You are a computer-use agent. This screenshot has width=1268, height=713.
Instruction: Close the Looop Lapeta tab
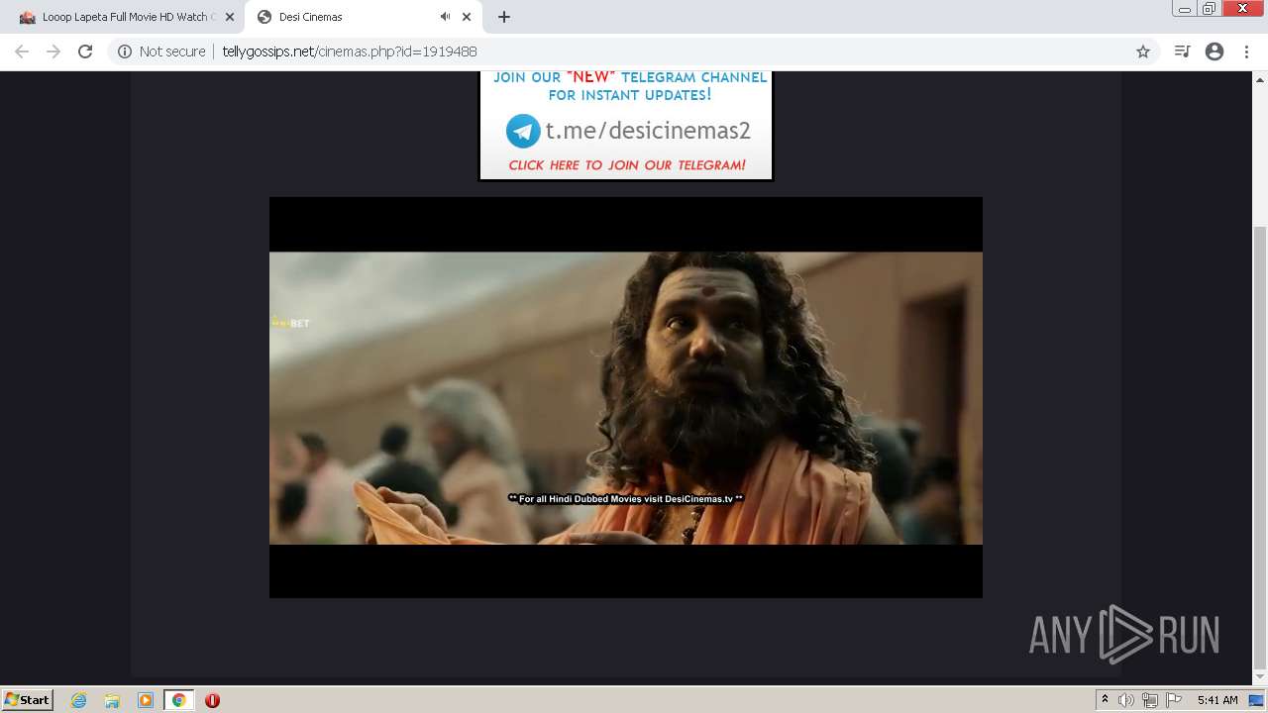pos(229,17)
